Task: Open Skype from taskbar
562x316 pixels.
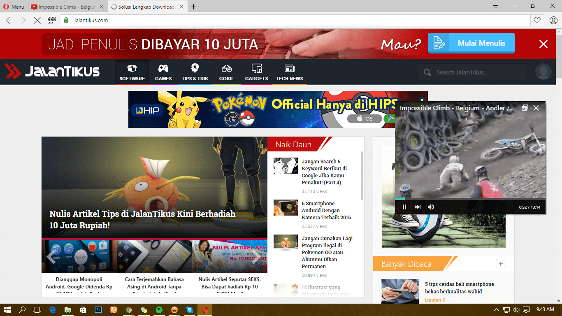Action: [190, 309]
